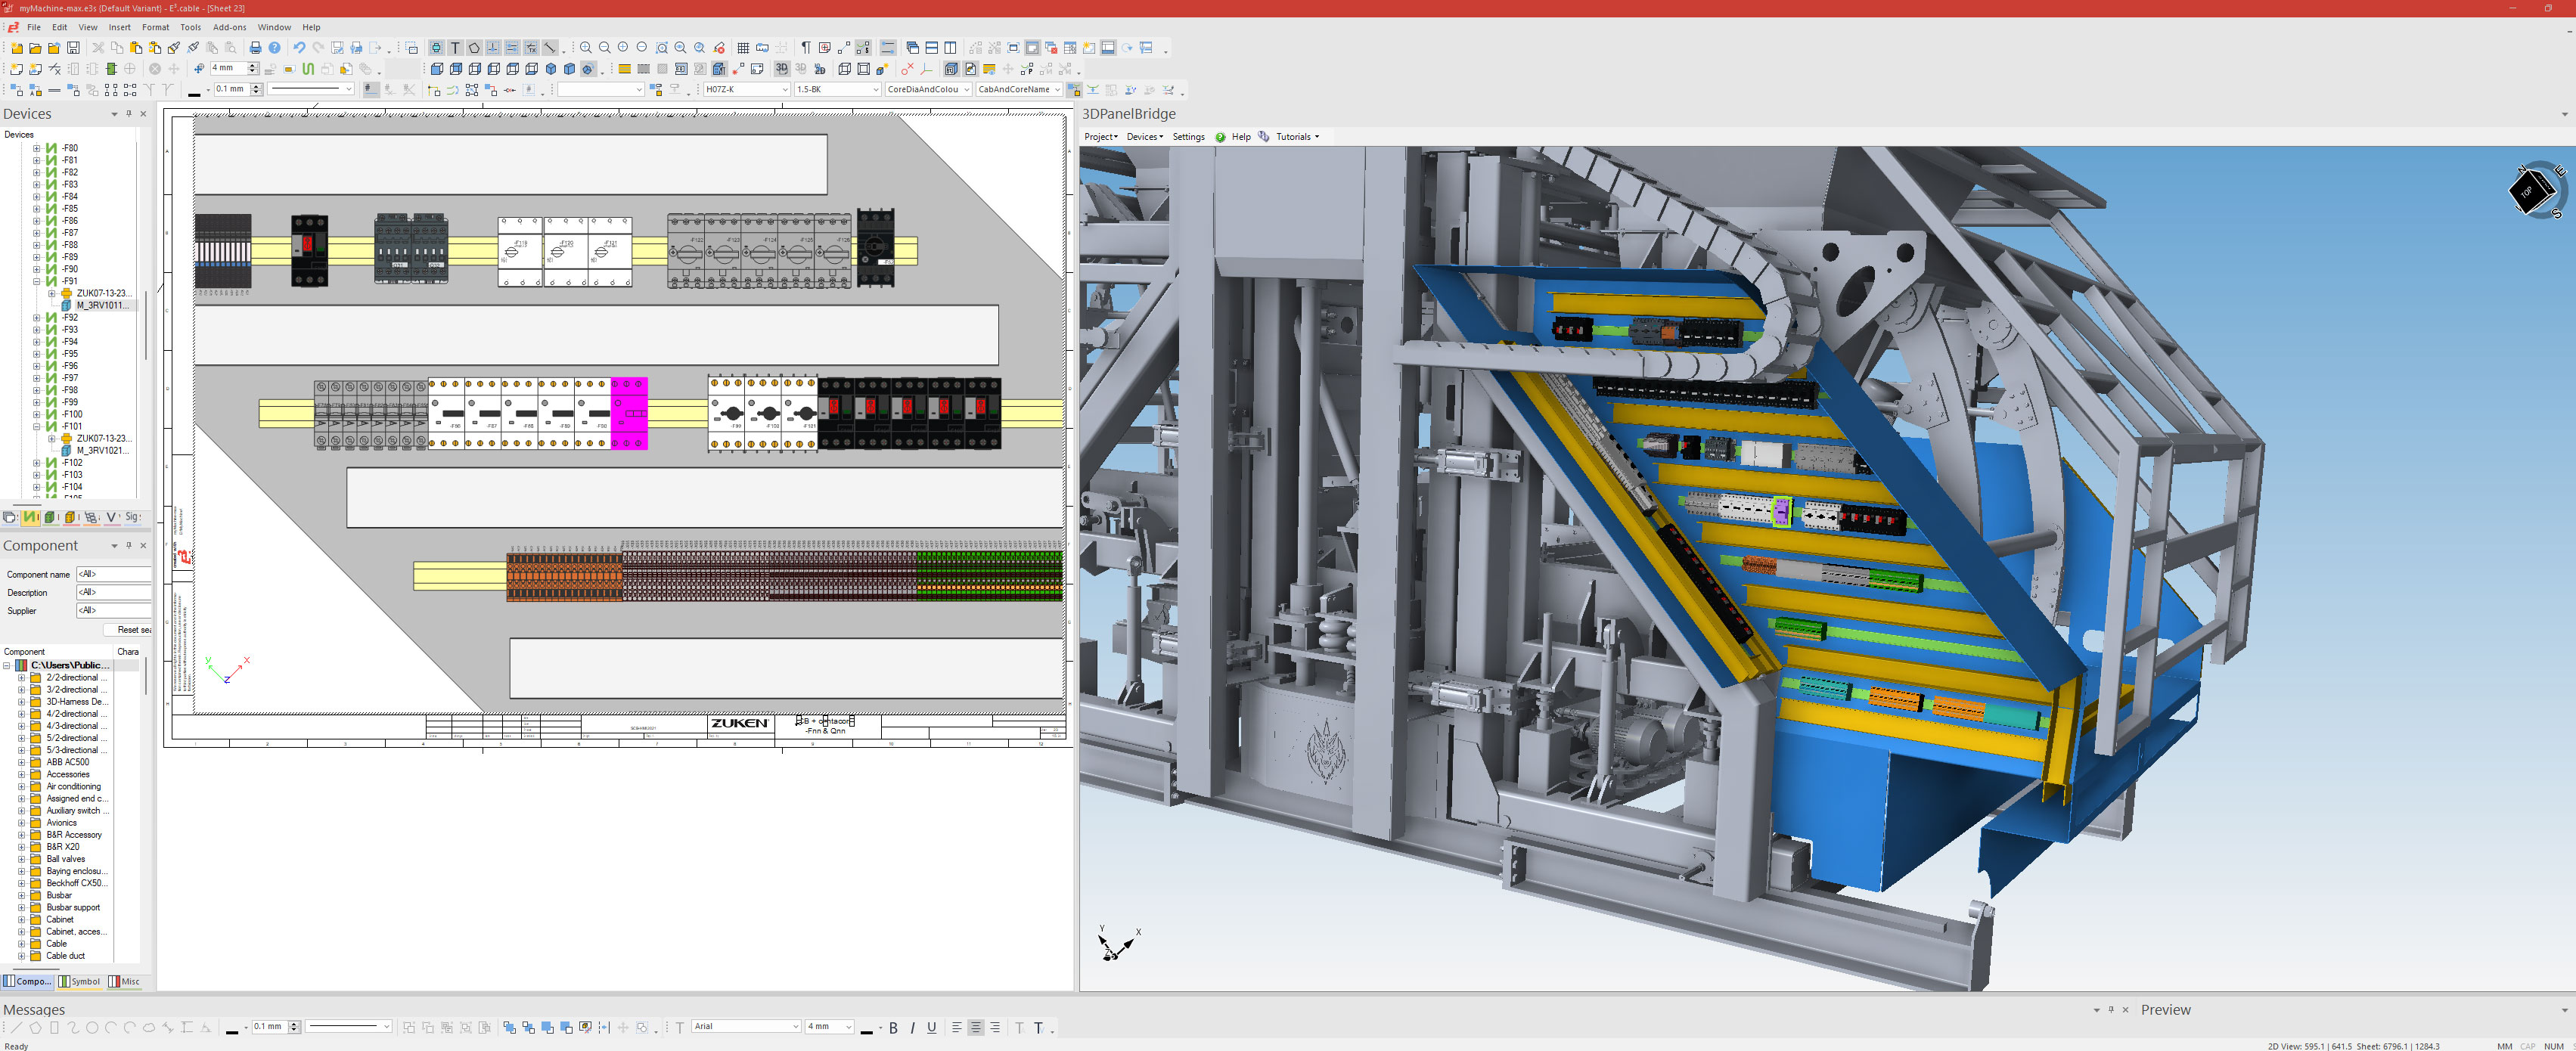2576x1051 pixels.
Task: Select the circle drawing tool in the bottom toolbar
Action: 92,1027
